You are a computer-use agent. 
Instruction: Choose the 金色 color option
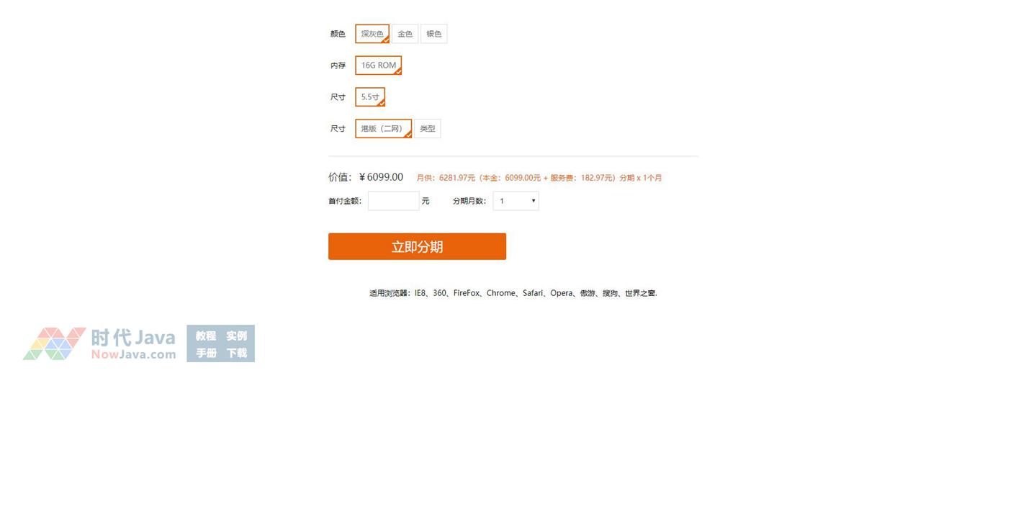(x=405, y=34)
